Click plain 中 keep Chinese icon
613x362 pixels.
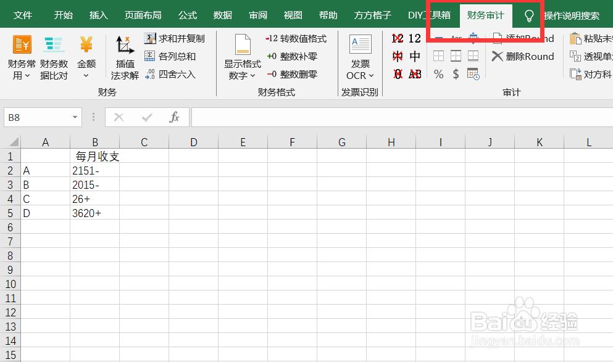click(x=415, y=56)
